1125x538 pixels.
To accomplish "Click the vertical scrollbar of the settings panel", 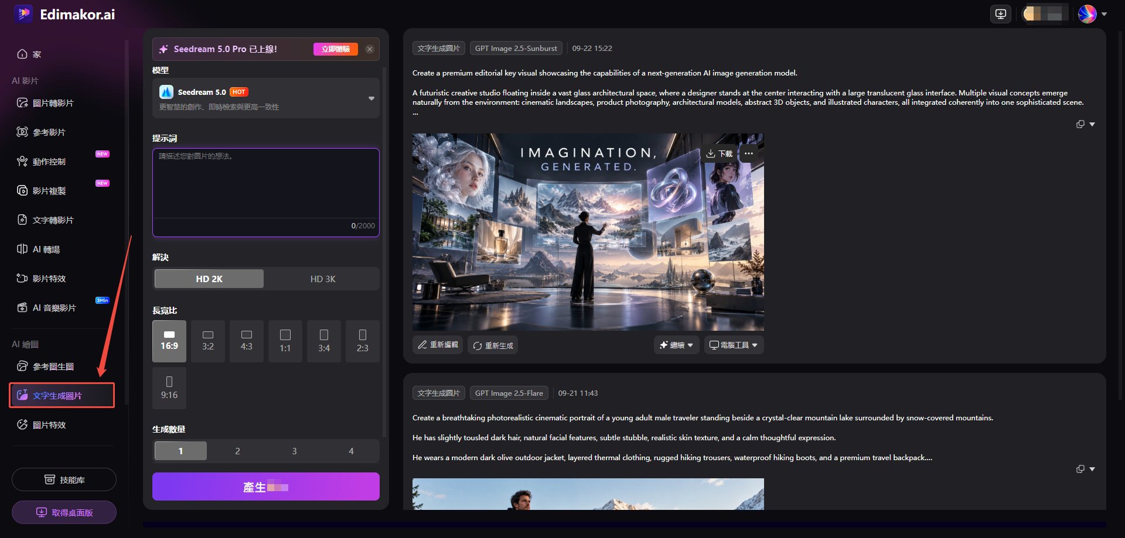I will click(x=384, y=252).
